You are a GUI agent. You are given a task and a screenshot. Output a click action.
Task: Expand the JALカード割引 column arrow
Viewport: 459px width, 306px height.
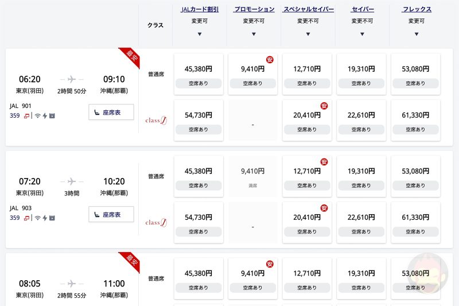199,34
